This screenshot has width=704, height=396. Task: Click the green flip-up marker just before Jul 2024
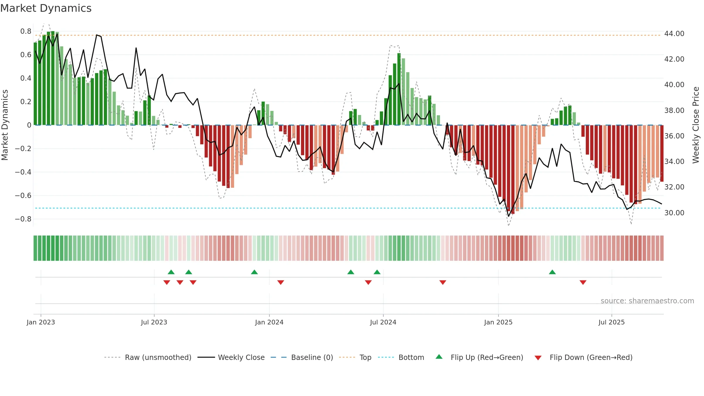[377, 272]
